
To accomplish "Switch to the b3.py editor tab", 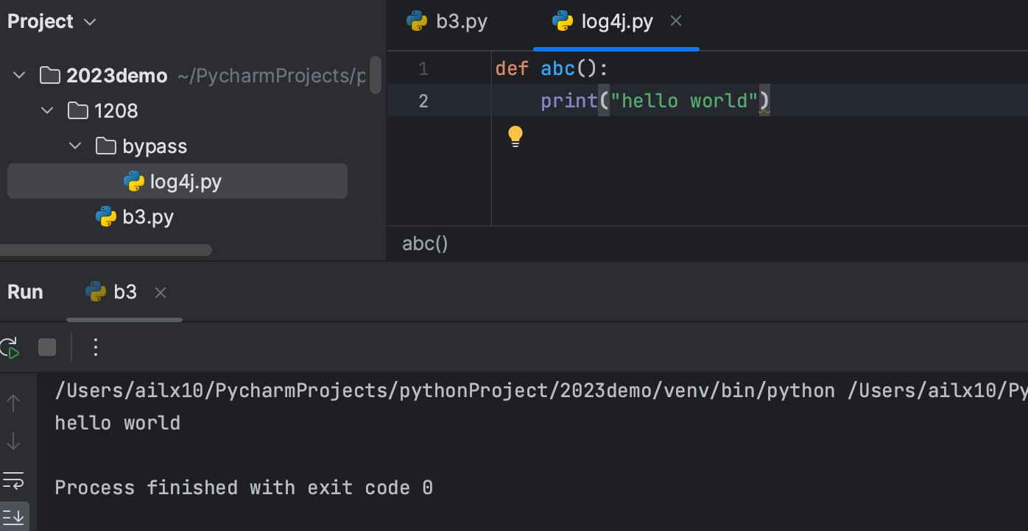I will click(x=447, y=21).
